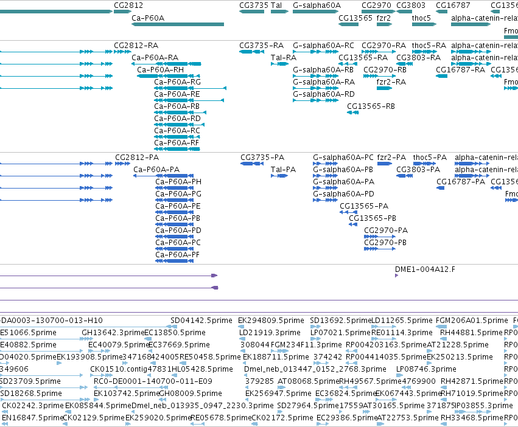Click the RC0-DE0001-140700-011-E09 EST label
Viewport: 518px width, 427px height.
pyautogui.click(x=153, y=381)
